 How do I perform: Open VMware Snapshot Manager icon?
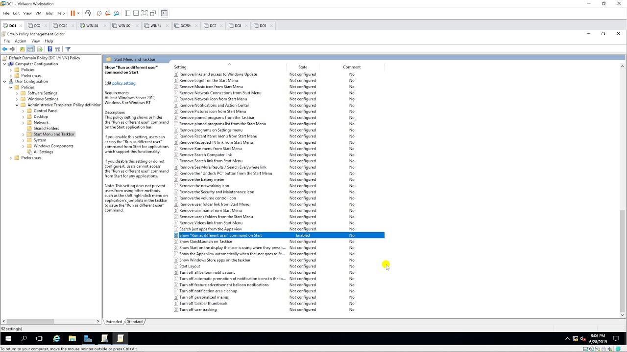116,13
